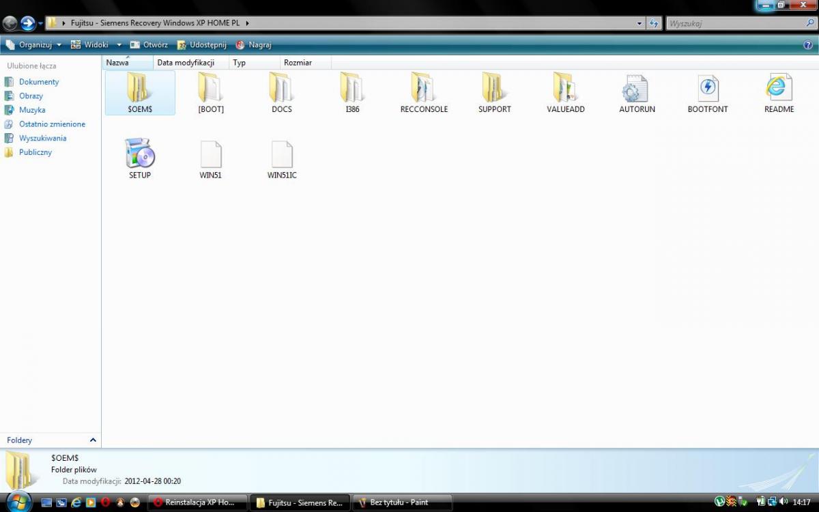Expand the Foldery pane chevron

pyautogui.click(x=93, y=440)
